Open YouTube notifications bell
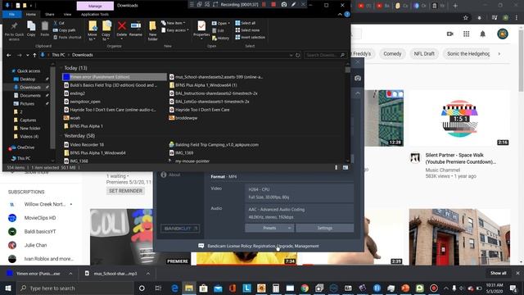The height and width of the screenshot is (295, 524). click(482, 34)
